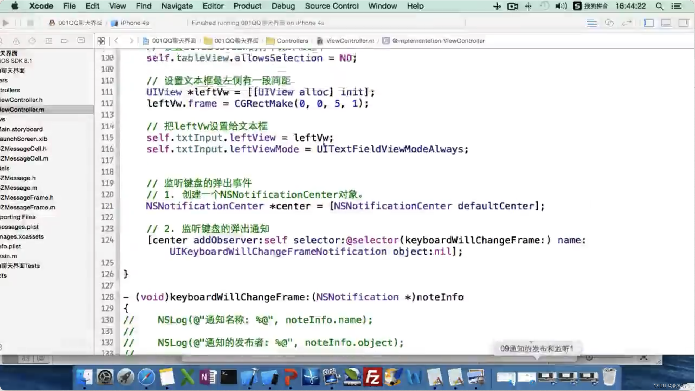Open the Product menu
Viewport: 695px width, 391px height.
point(247,6)
